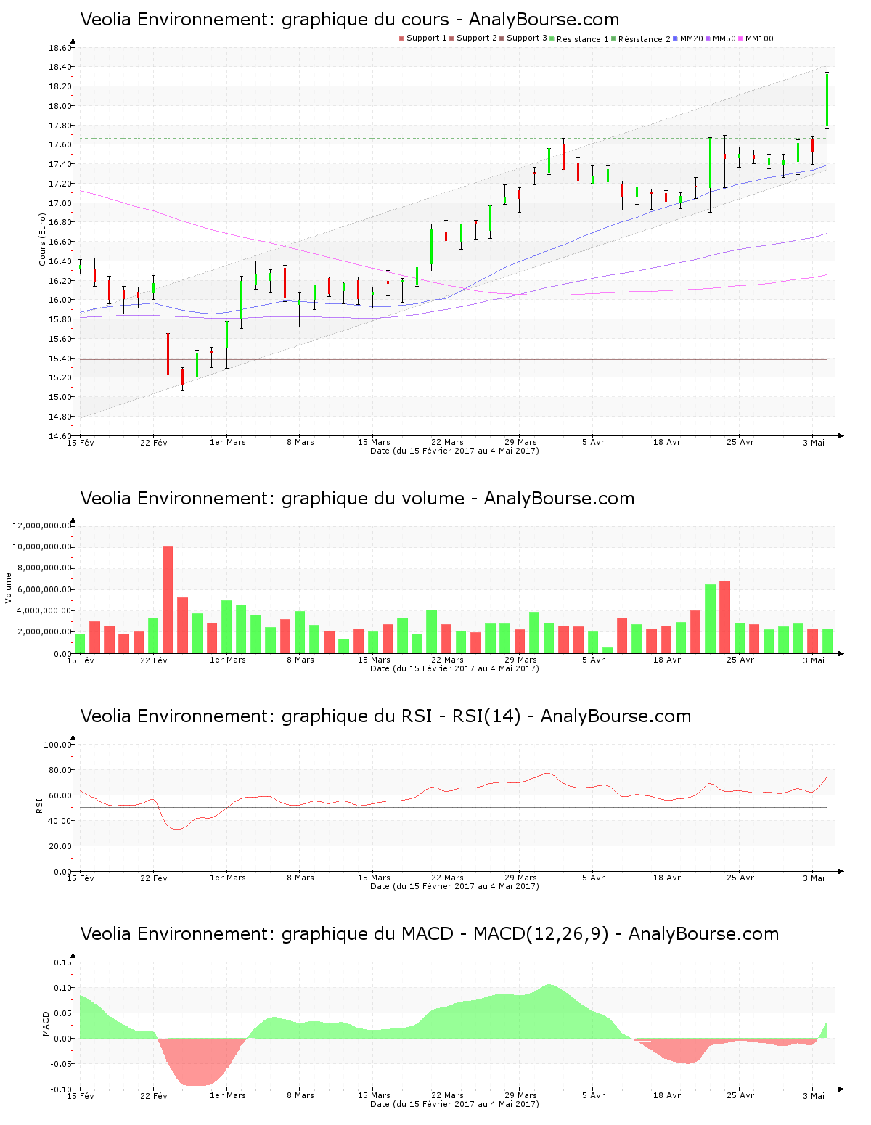Click the 'MACD' vertical axis label

point(46,1023)
